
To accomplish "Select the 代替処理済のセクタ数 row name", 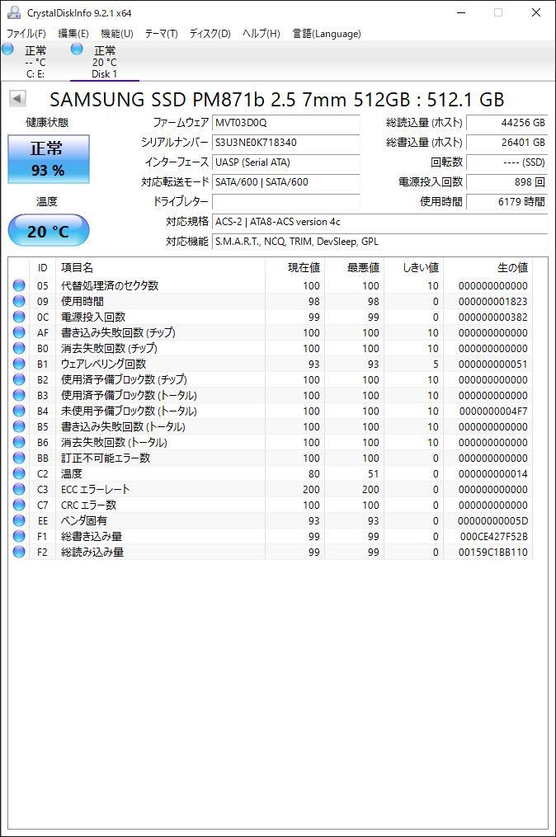I will [x=110, y=285].
